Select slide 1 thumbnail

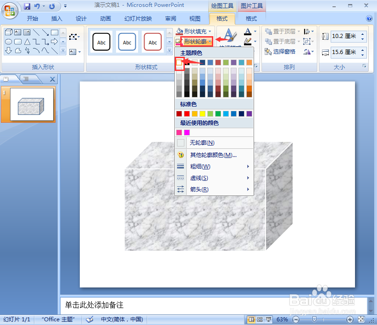coord(32,104)
